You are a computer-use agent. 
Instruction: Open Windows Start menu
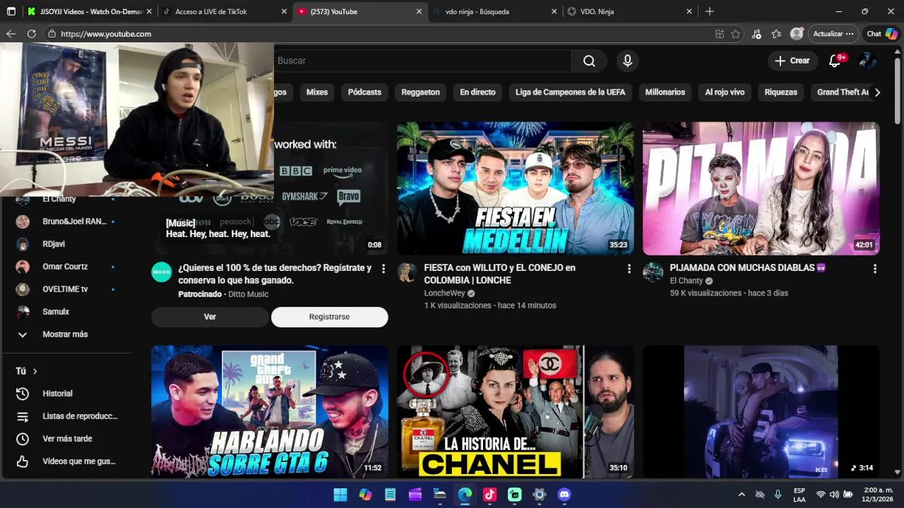point(340,495)
